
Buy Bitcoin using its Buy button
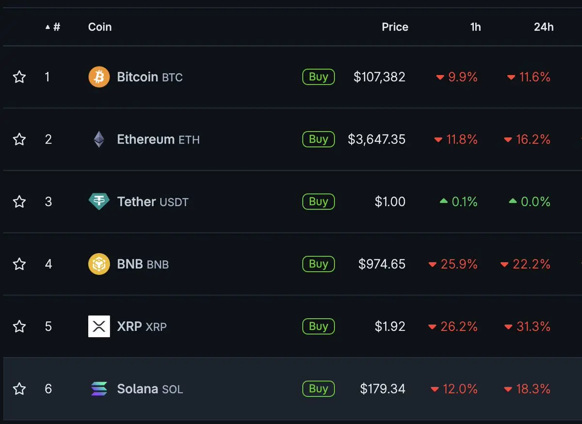pyautogui.click(x=319, y=77)
